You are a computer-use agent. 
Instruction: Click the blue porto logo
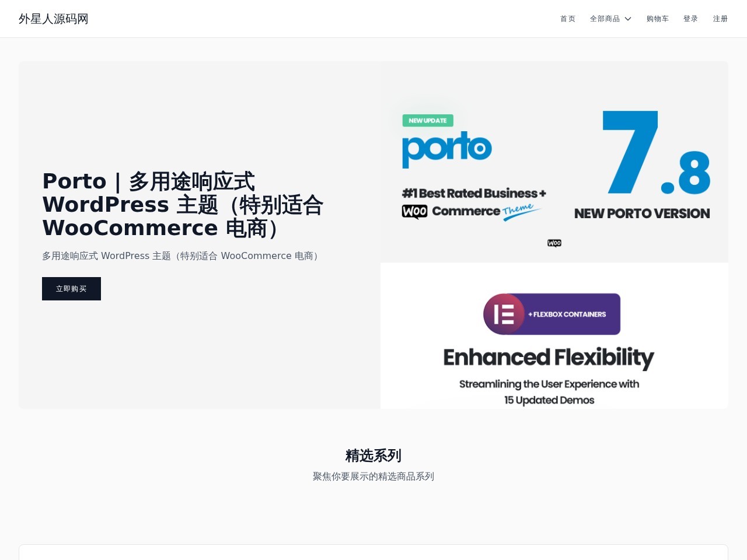tap(446, 149)
